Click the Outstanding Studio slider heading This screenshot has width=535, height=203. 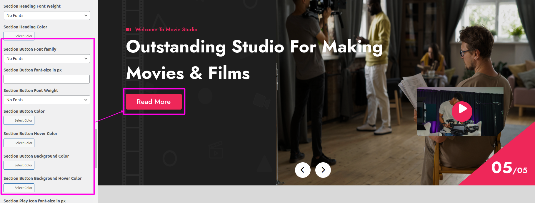pos(254,60)
